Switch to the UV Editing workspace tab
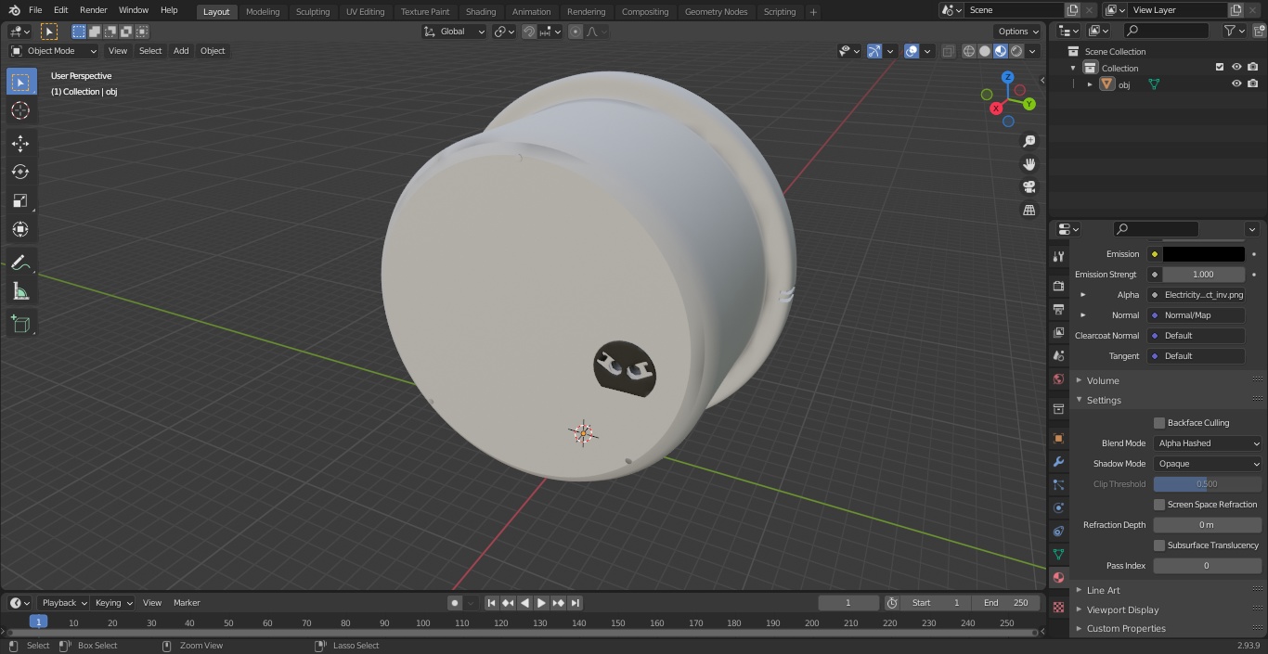 coord(365,12)
